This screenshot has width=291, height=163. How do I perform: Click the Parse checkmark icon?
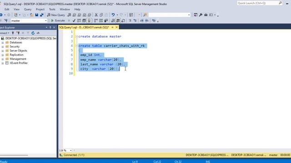(74, 20)
